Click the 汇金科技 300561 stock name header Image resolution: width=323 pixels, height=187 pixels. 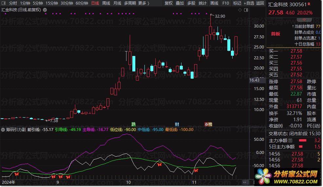coord(287,5)
